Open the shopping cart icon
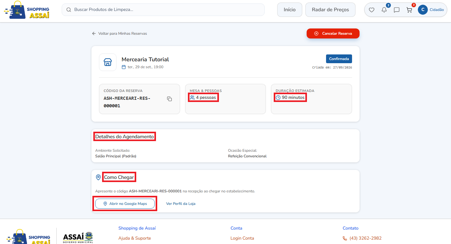The height and width of the screenshot is (244, 451). [409, 10]
